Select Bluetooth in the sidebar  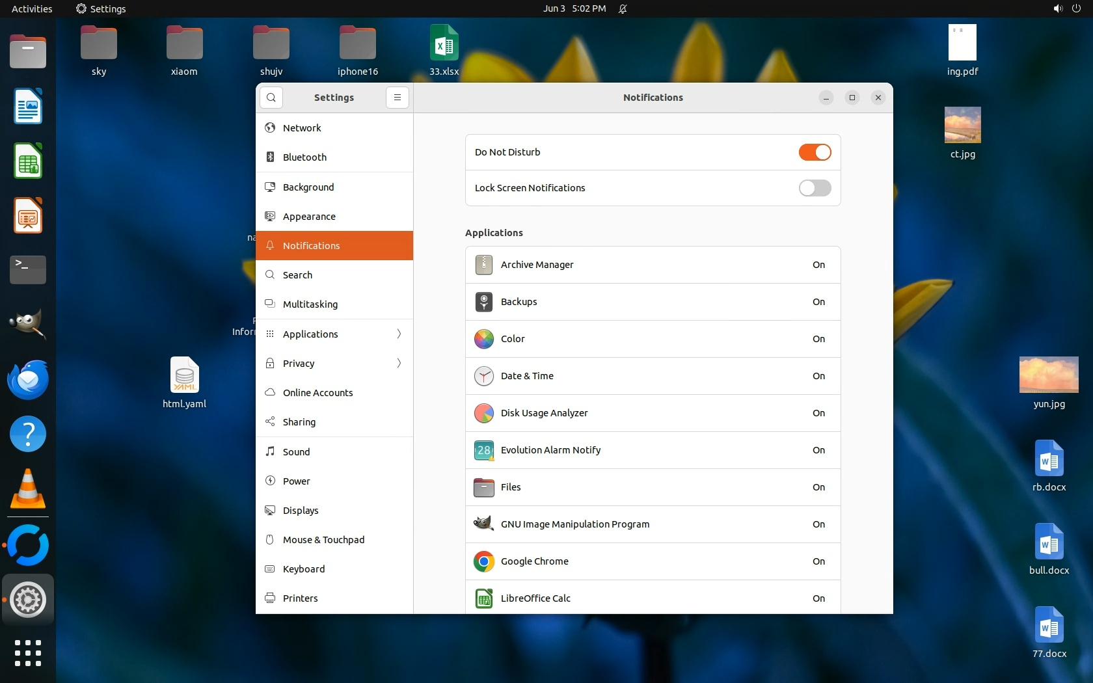pos(304,157)
